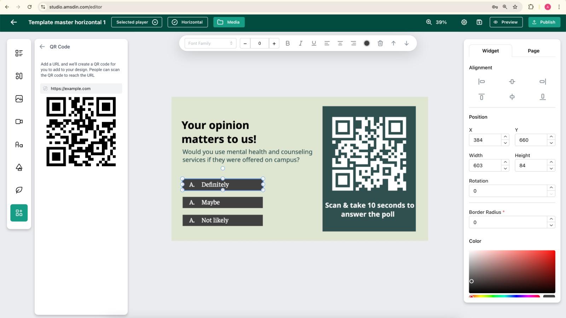Go back from QR Code panel
This screenshot has width=566, height=318.
click(x=42, y=47)
